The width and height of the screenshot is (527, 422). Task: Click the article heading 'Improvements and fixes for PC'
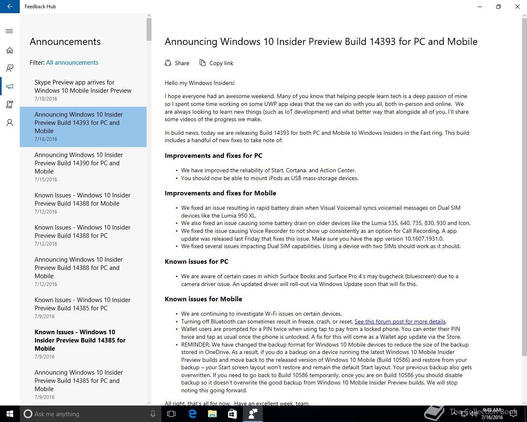click(x=213, y=155)
